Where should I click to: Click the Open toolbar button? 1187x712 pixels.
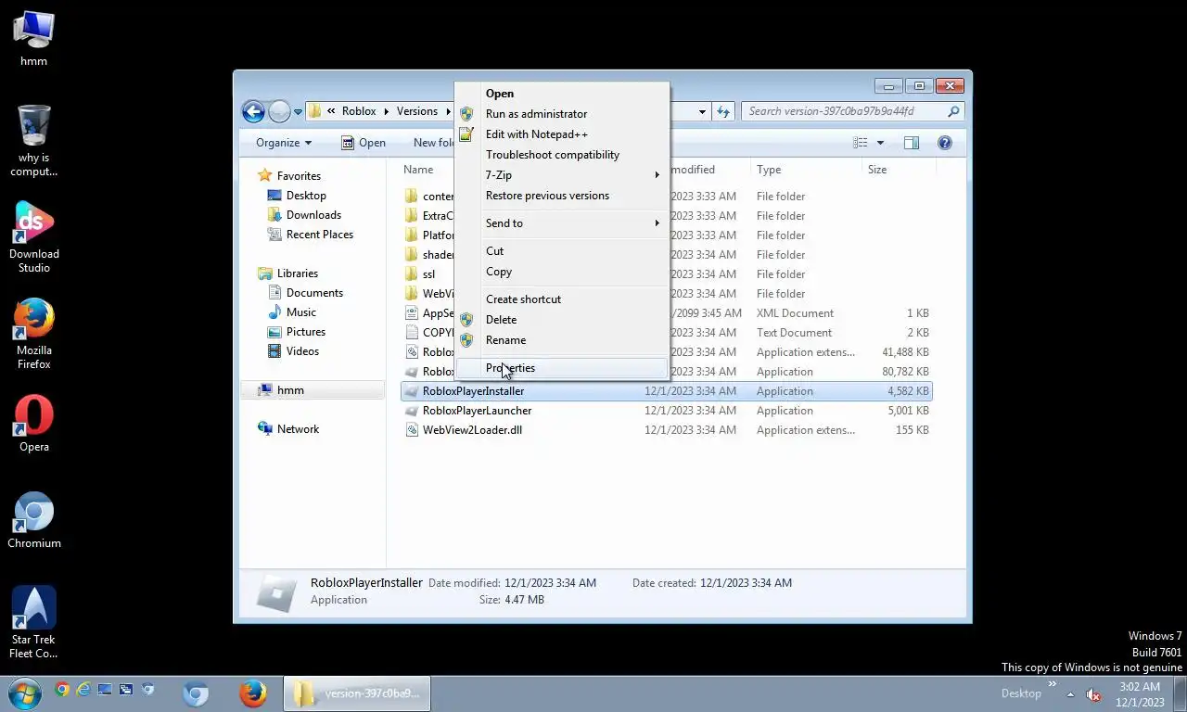(363, 143)
